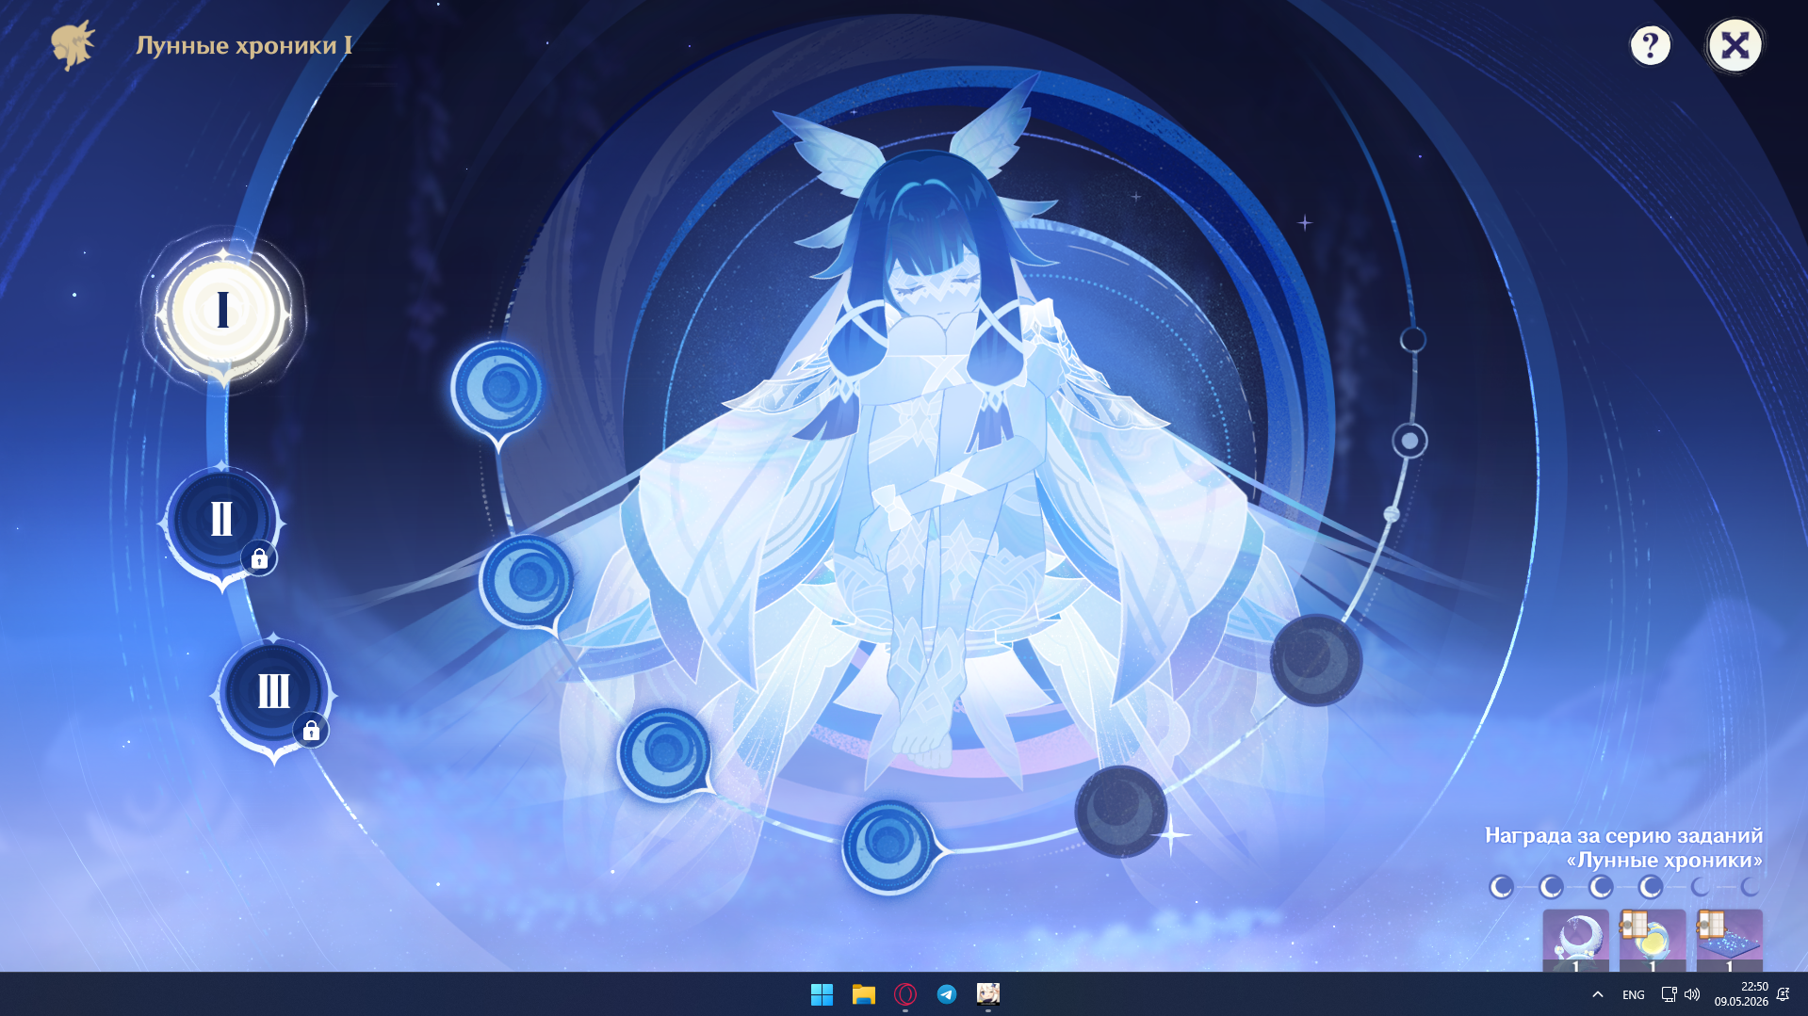Click the first lit progress crescent
The image size is (1808, 1016).
click(x=1501, y=887)
